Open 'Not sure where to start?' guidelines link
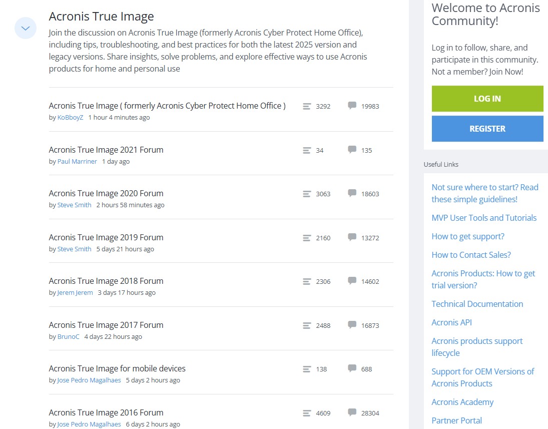 coord(485,193)
